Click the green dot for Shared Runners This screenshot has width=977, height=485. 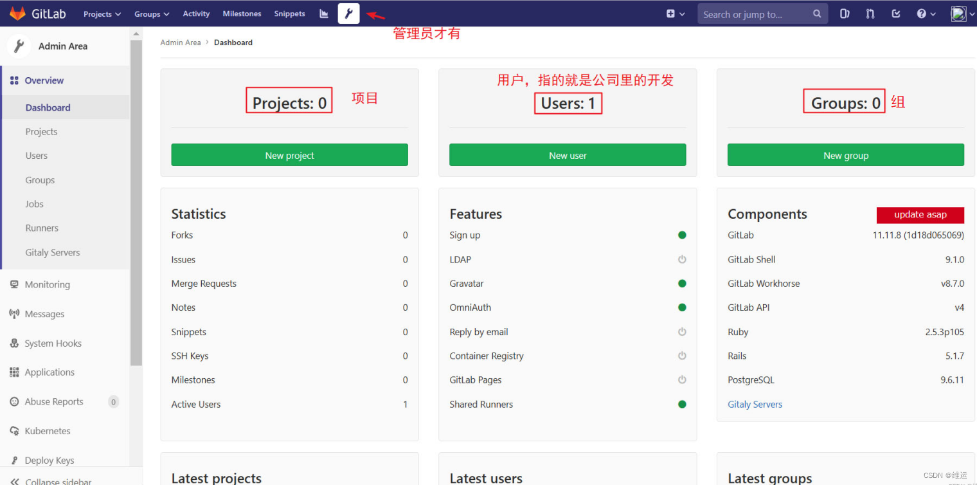(682, 405)
